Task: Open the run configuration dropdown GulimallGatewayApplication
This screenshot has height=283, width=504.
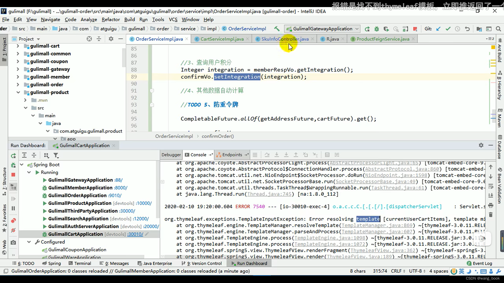Action: 322,29
